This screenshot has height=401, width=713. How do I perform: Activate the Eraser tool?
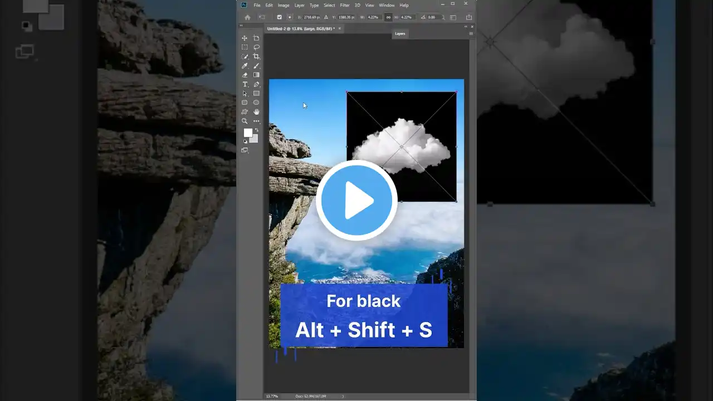point(245,75)
